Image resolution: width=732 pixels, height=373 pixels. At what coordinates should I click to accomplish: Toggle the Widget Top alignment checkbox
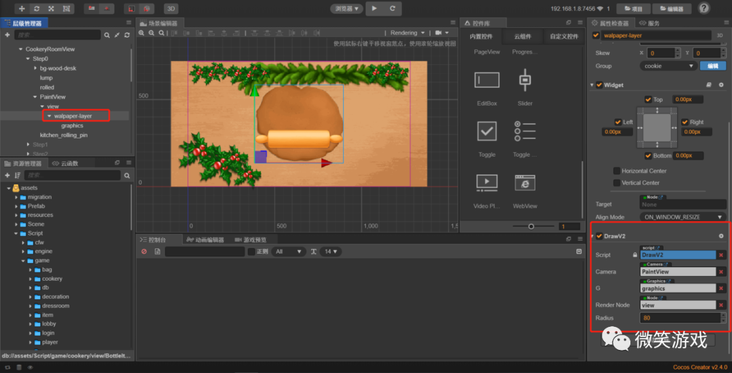point(648,100)
